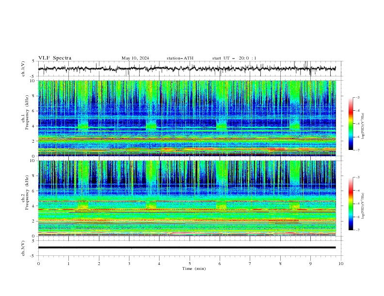The width and height of the screenshot is (384, 296).
Task: Click time axis tick label '3'
Action: click(129, 264)
